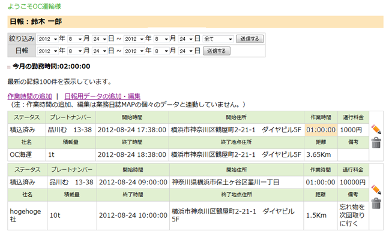Click the 10000円 toll fee cell
The image size is (389, 234).
pyautogui.click(x=352, y=183)
